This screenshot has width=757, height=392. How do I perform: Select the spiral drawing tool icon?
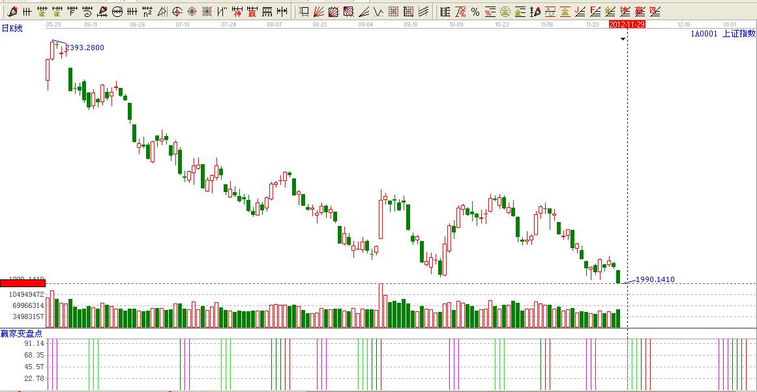tap(87, 11)
